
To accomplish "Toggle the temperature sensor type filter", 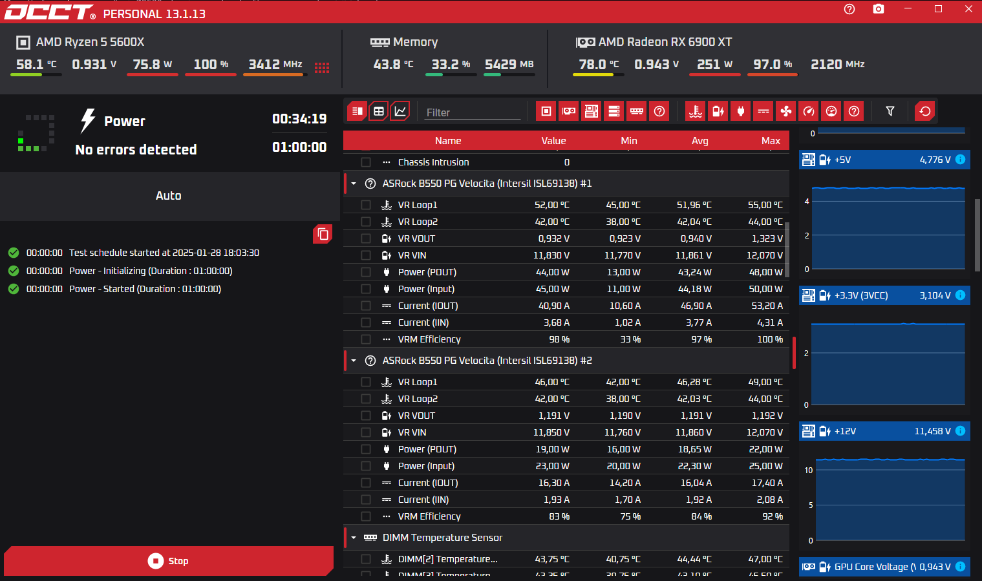I will [x=696, y=111].
